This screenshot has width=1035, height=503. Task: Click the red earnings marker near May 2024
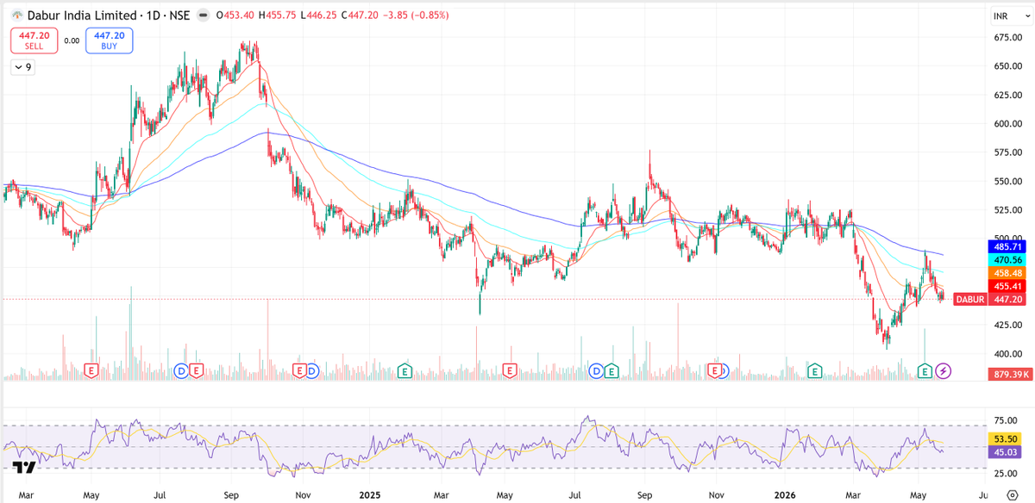tap(91, 371)
